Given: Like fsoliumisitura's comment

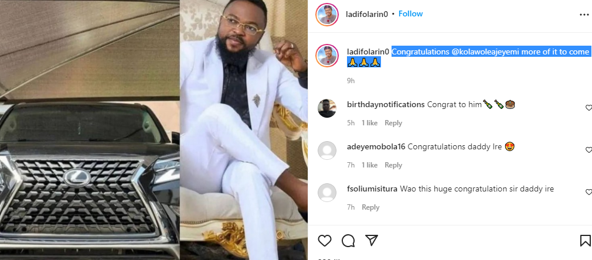Looking at the screenshot, I should [x=588, y=192].
